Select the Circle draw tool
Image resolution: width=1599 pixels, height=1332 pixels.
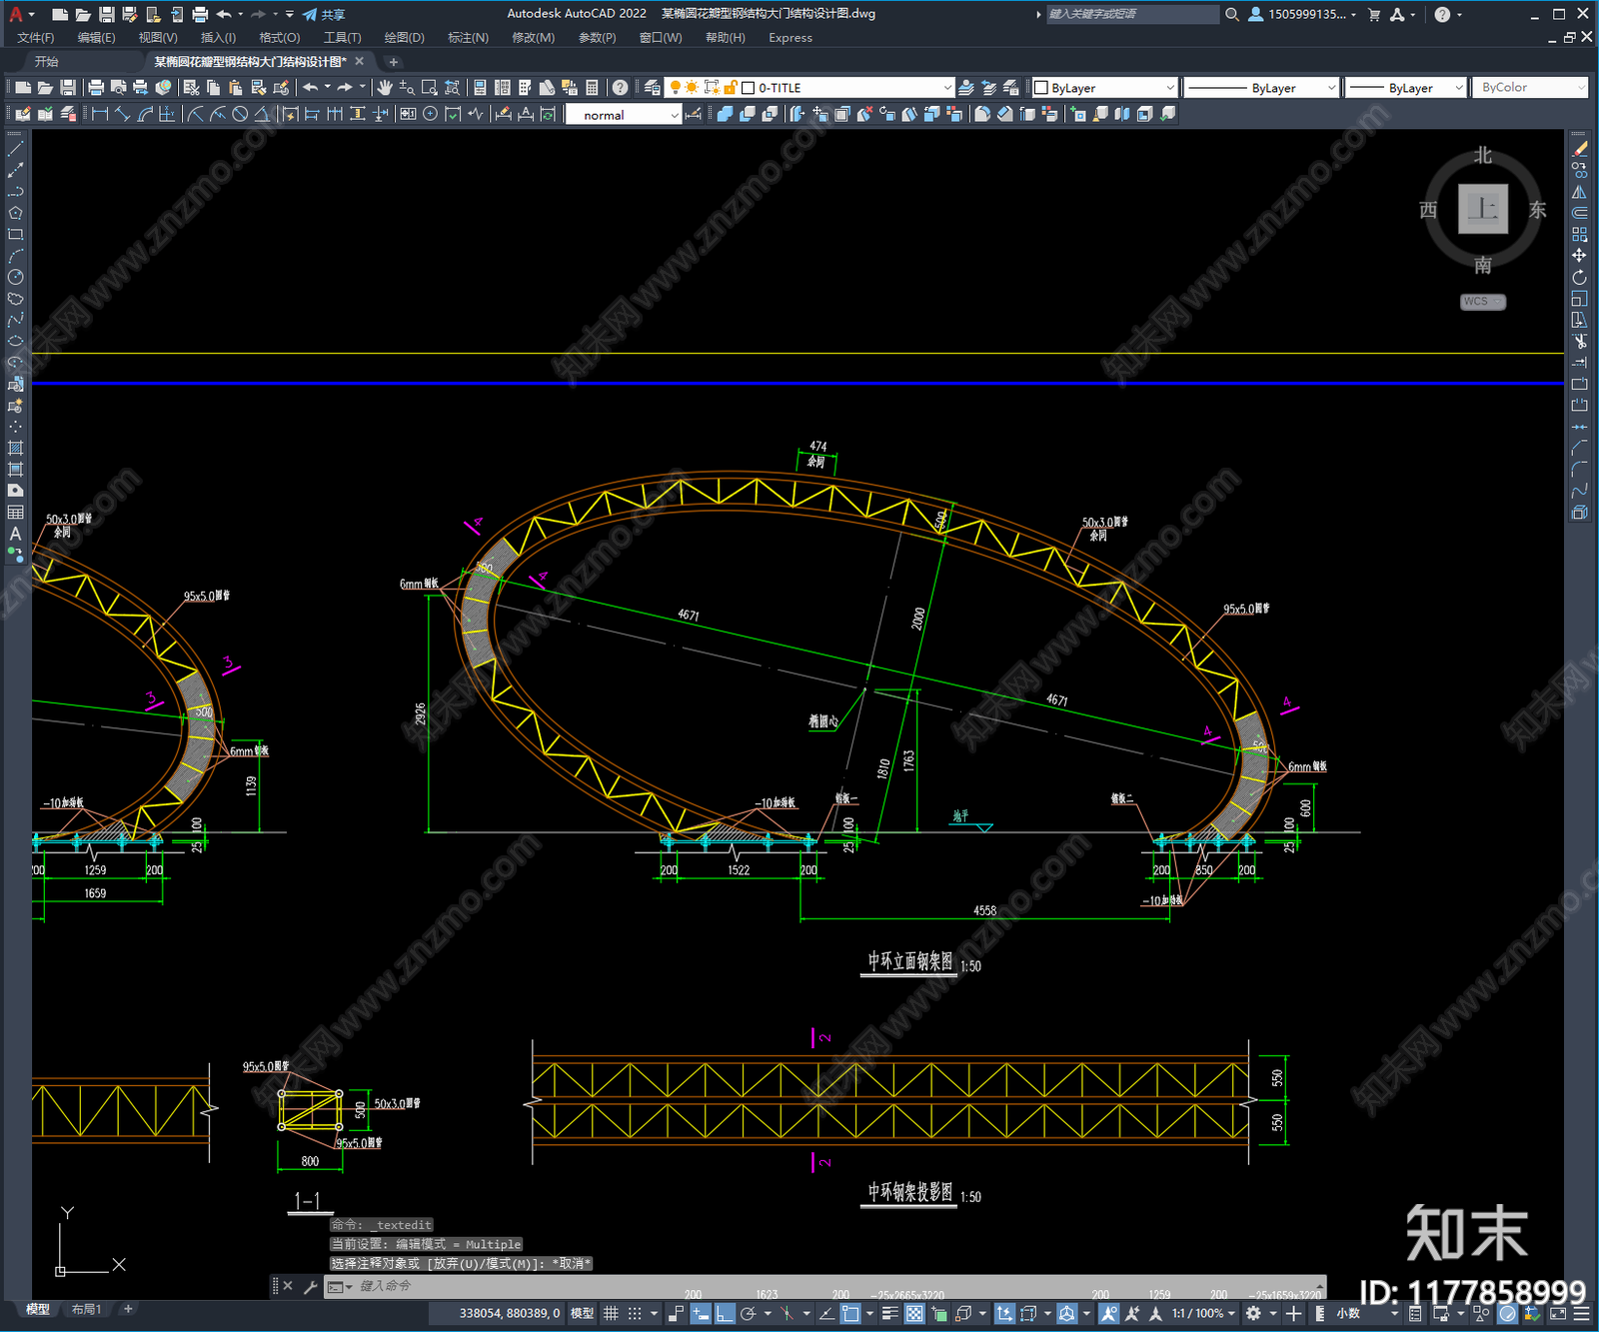point(15,278)
